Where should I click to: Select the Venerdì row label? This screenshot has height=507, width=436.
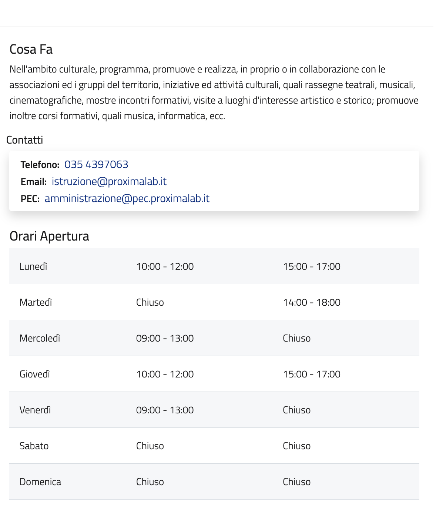click(35, 410)
